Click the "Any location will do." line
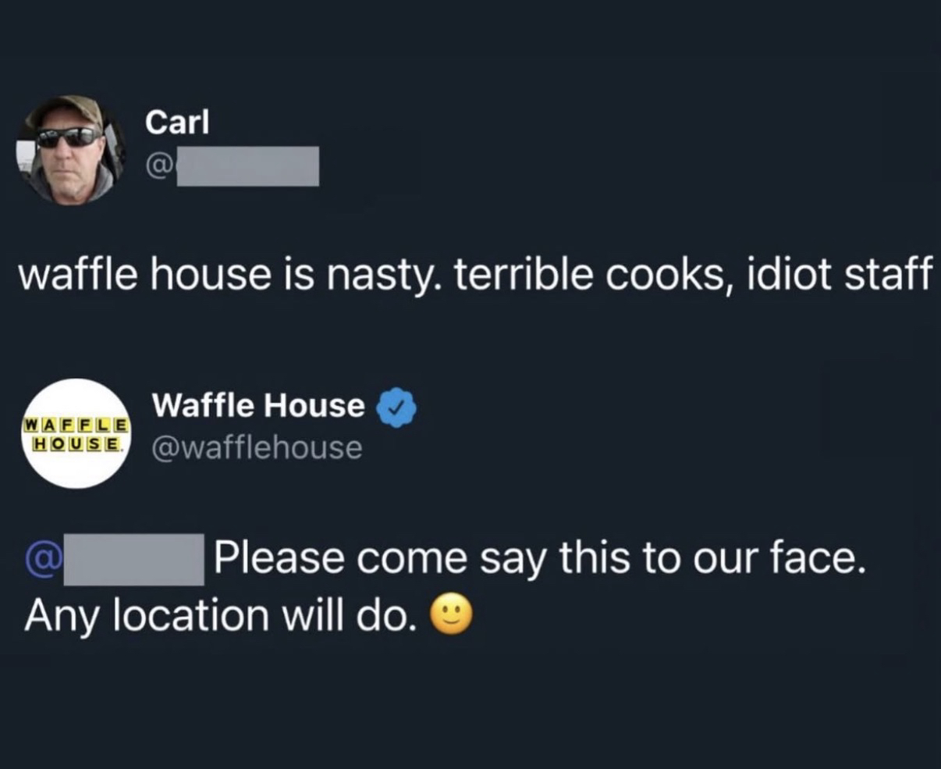941x769 pixels. 218,616
